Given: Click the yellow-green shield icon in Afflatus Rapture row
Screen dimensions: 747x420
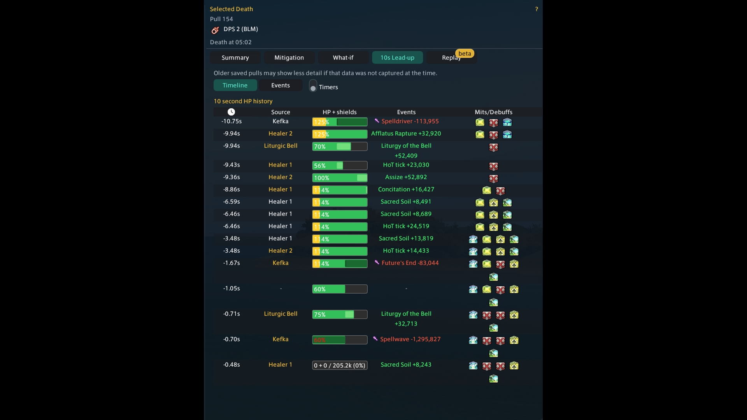Looking at the screenshot, I should click(x=480, y=135).
